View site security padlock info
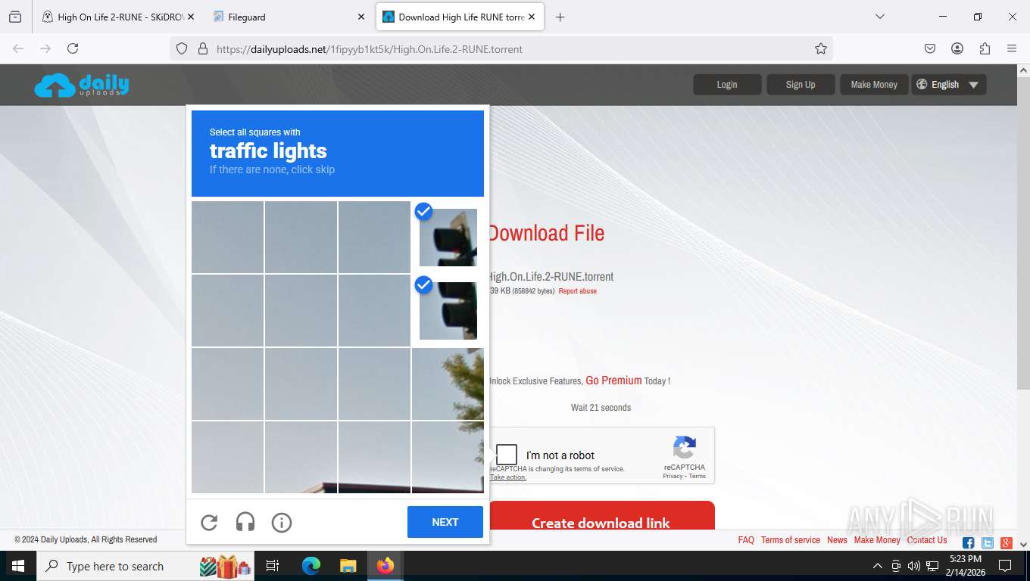This screenshot has height=581, width=1030. click(x=202, y=48)
